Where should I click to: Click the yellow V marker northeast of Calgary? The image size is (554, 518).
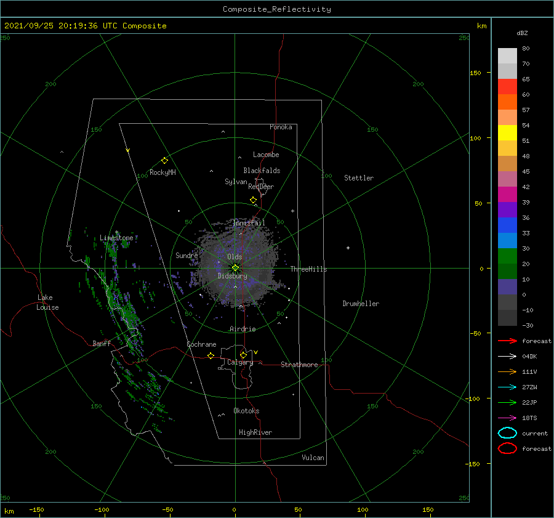pos(256,352)
